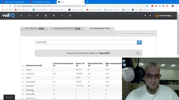This screenshot has width=179, height=100.
Task: Select the ИССЛЕДОВАНИЕ ТЕГОВ tab
Action: click(x=100, y=29)
